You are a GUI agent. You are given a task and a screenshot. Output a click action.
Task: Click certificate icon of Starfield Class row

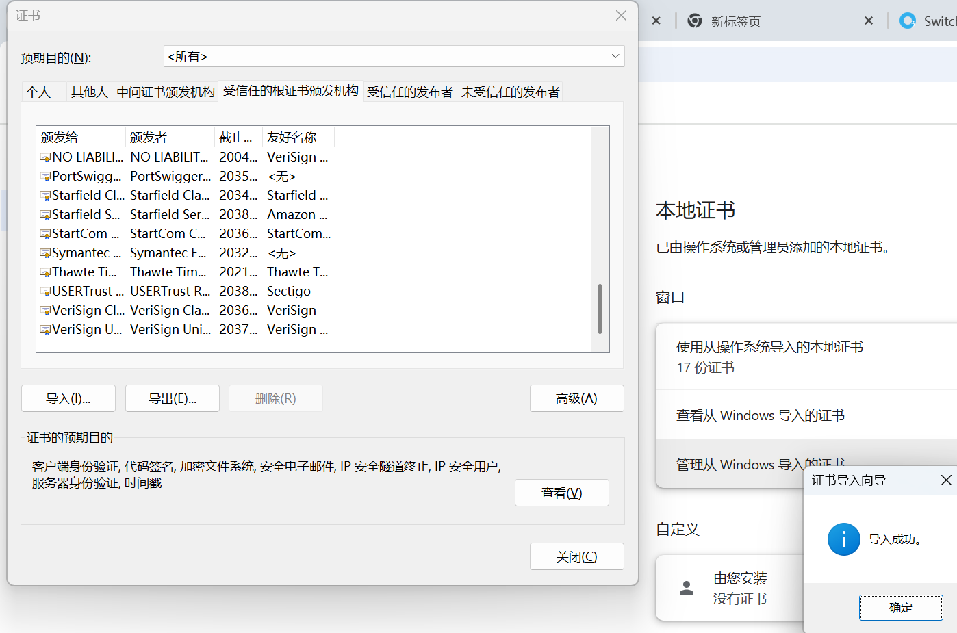tap(45, 196)
